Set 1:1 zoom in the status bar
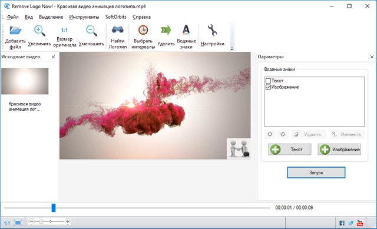This screenshot has height=229, width=377. click(6, 223)
